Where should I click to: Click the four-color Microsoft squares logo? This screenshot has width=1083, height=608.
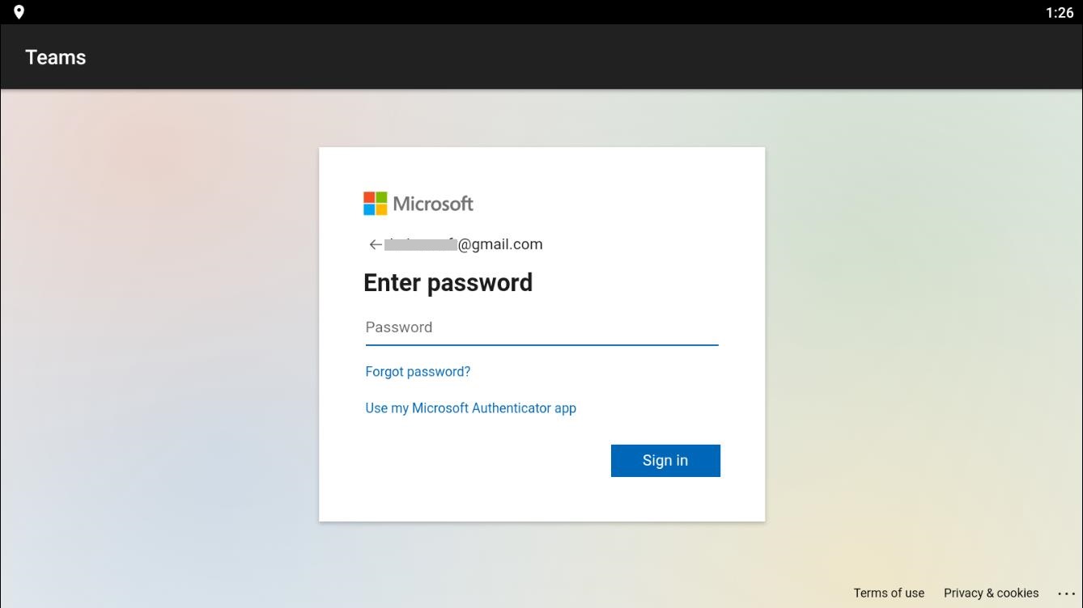[375, 204]
